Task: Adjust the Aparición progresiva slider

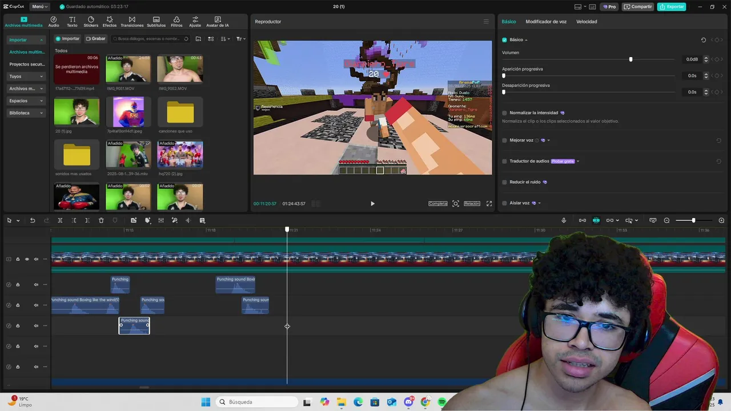Action: (504, 75)
